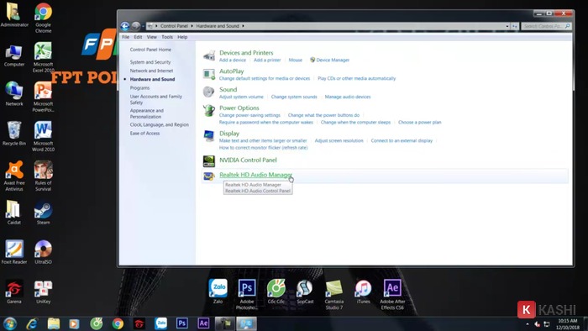
Task: Select Foxit Reader desktop icon
Action: pos(14,252)
